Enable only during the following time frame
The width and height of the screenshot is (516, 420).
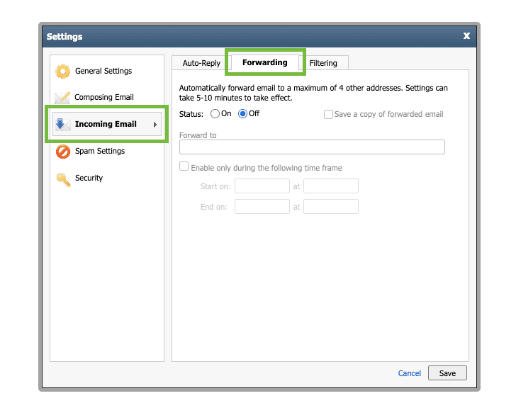point(184,166)
